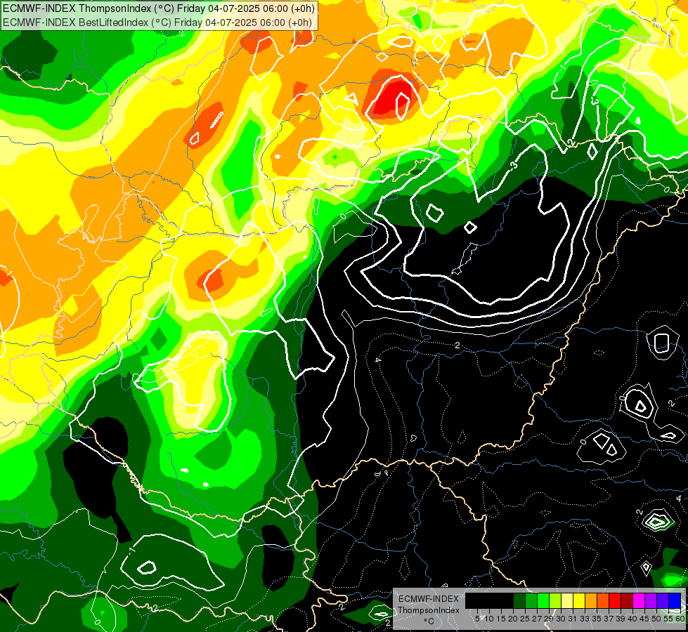
Task: Select the dark green 20-25 legend swatch
Action: (519, 600)
